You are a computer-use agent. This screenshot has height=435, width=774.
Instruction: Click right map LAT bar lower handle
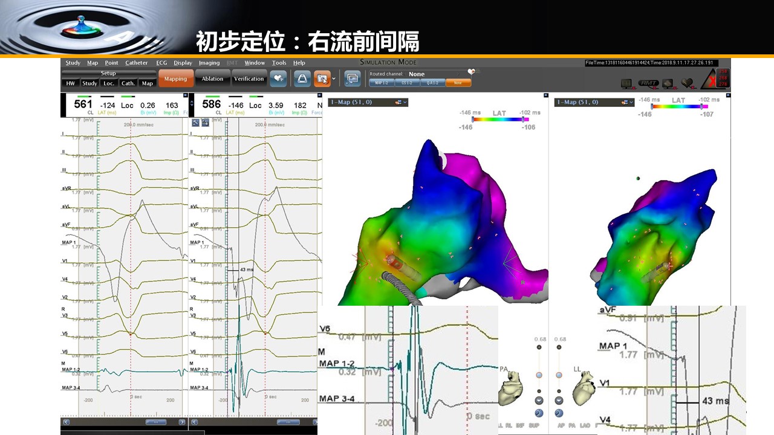[652, 106]
